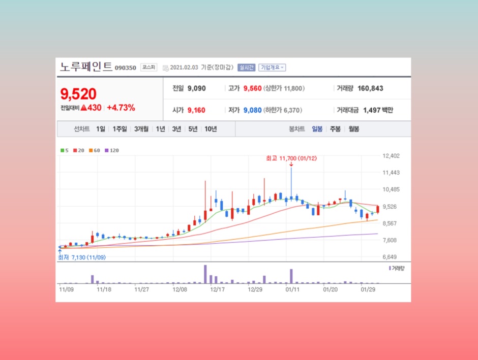This screenshot has height=360, width=478.
Task: Click the tall volume bar at 01/11
Action: (291, 276)
